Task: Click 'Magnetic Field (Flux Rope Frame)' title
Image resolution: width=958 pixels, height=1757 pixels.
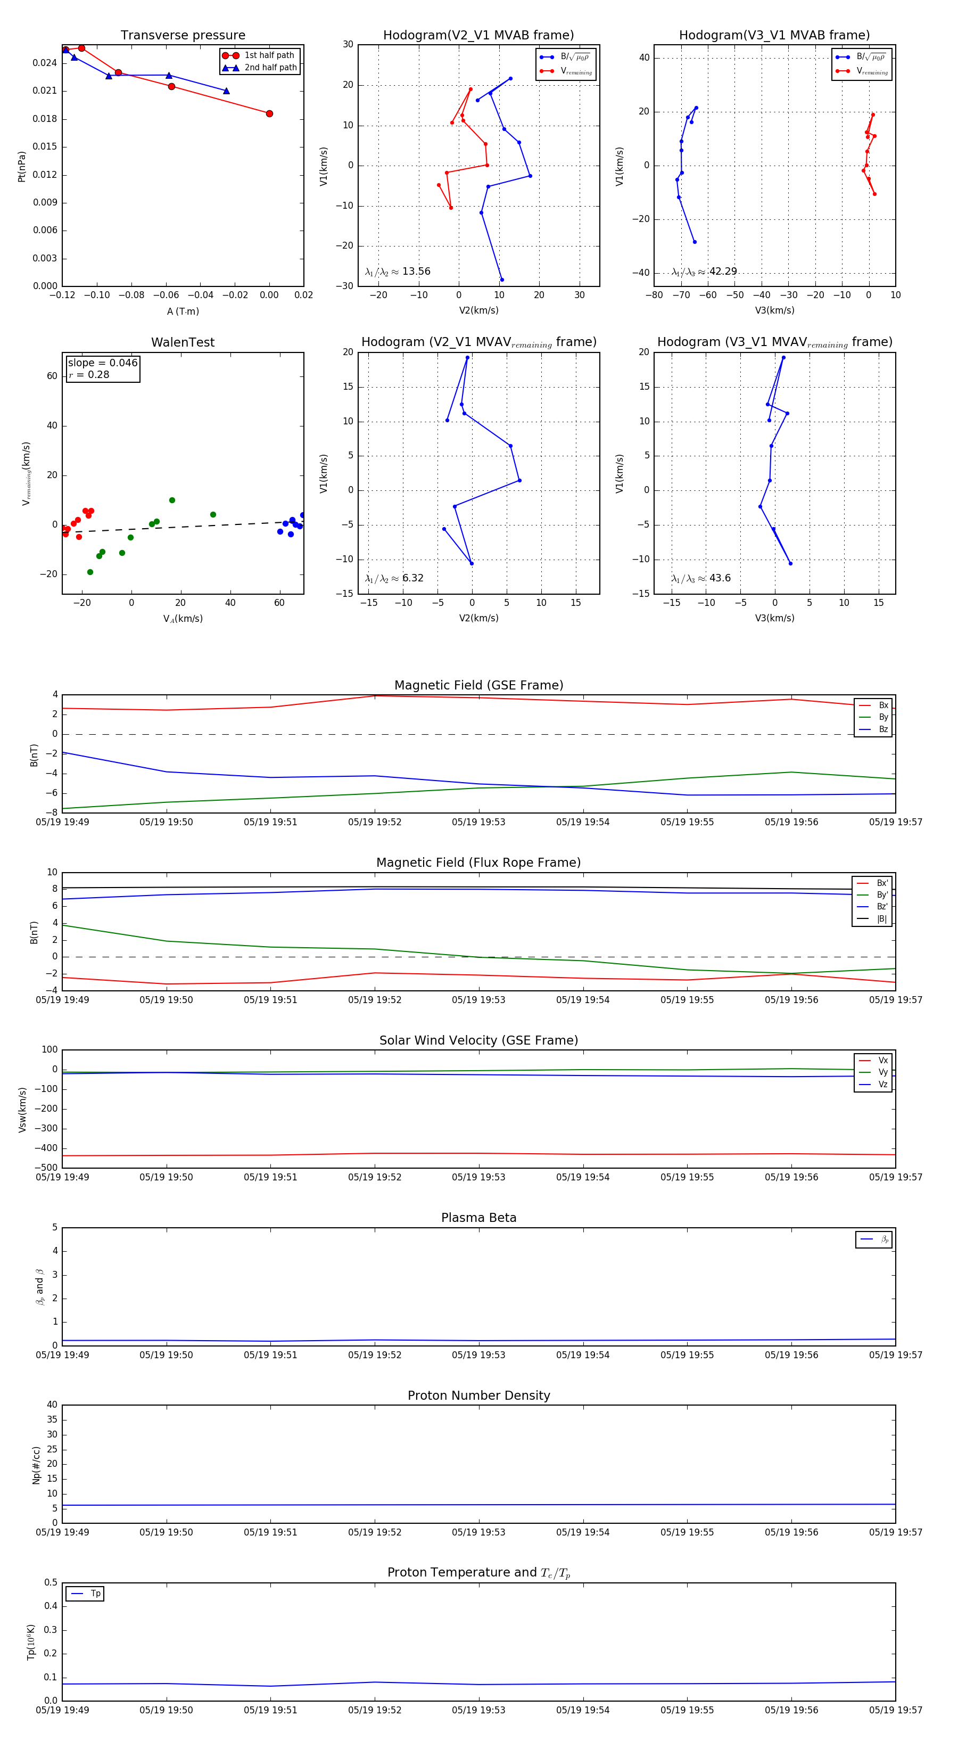Action: (x=478, y=863)
